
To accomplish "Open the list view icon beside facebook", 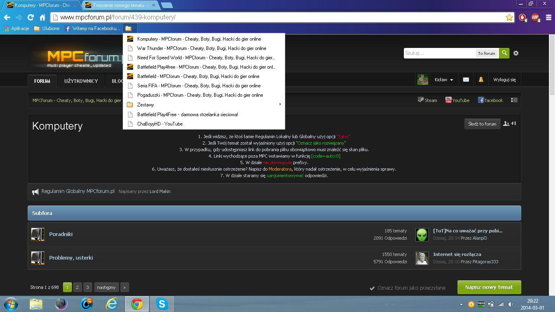I will click(x=514, y=100).
